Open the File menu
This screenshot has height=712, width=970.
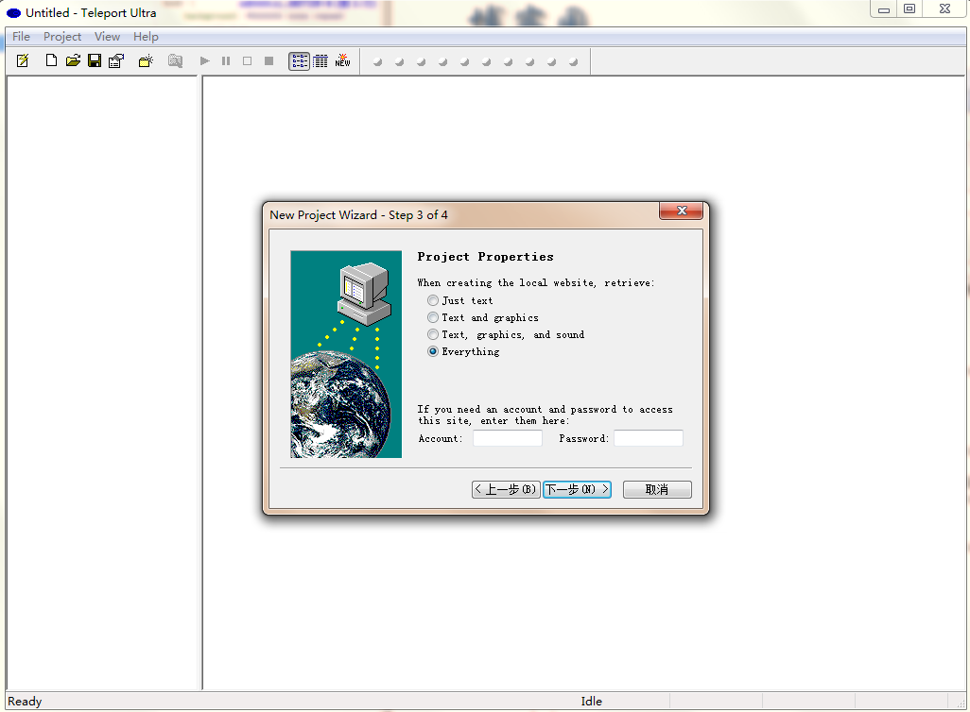tap(21, 37)
